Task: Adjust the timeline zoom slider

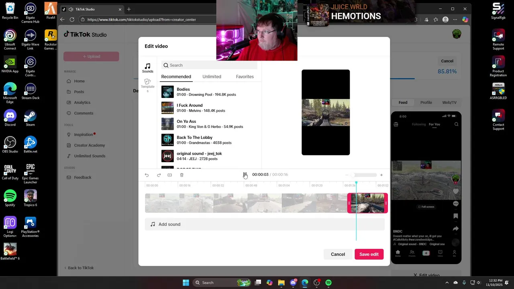Action: [364, 175]
